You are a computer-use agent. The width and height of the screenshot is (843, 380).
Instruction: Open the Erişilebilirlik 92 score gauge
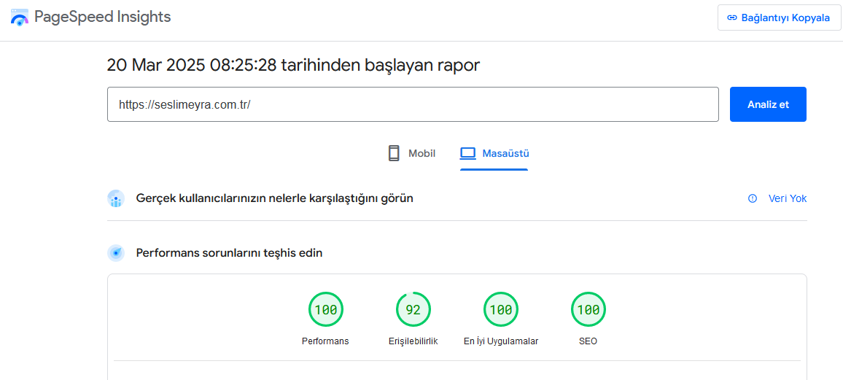click(413, 309)
